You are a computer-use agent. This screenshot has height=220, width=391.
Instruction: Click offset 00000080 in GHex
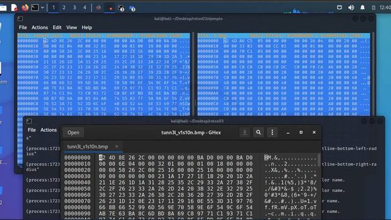78,208
